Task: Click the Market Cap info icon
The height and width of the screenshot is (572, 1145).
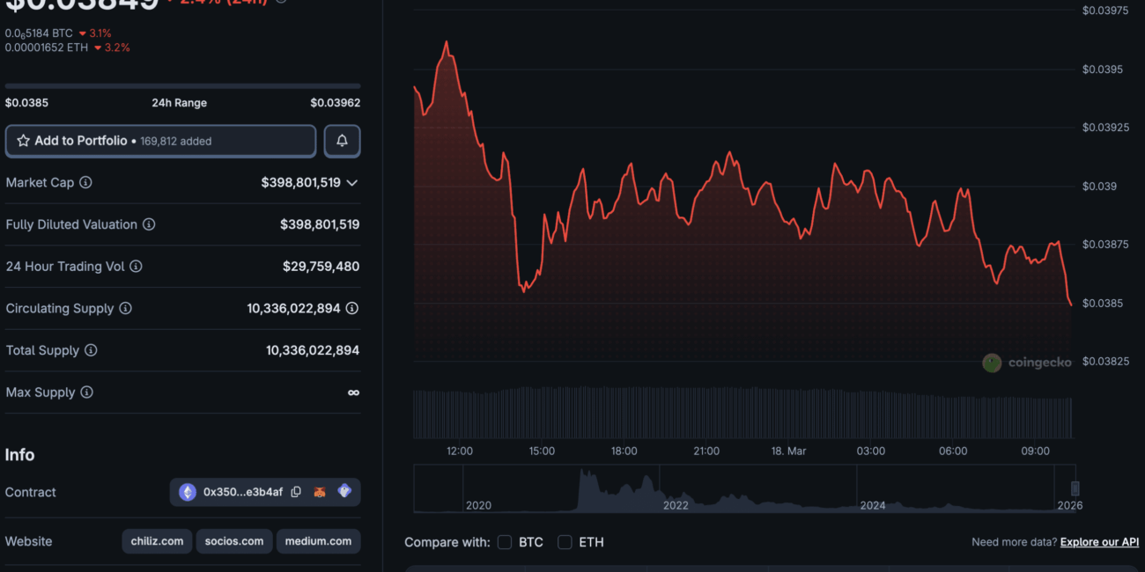Action: click(x=85, y=182)
